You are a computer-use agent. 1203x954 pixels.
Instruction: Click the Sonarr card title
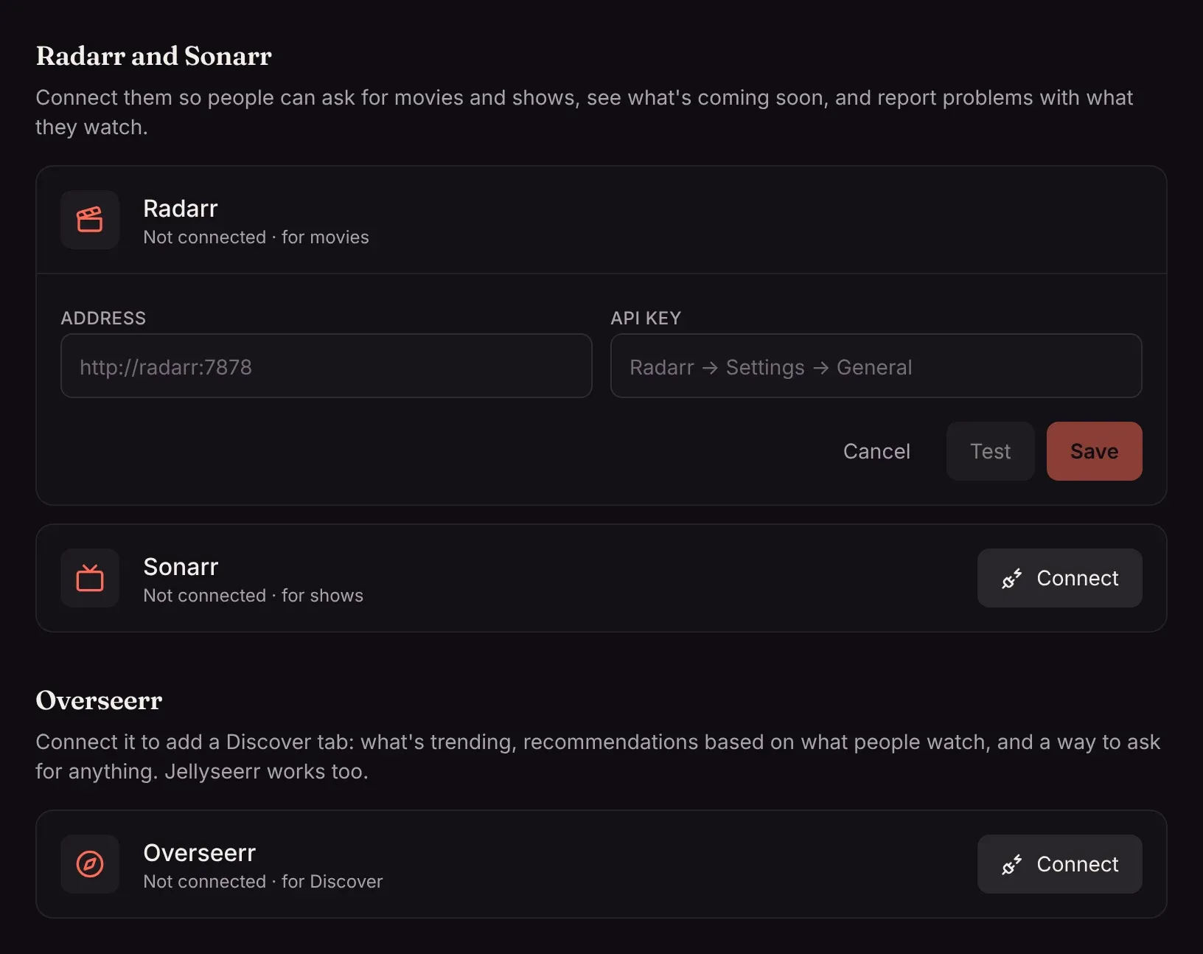pos(181,567)
